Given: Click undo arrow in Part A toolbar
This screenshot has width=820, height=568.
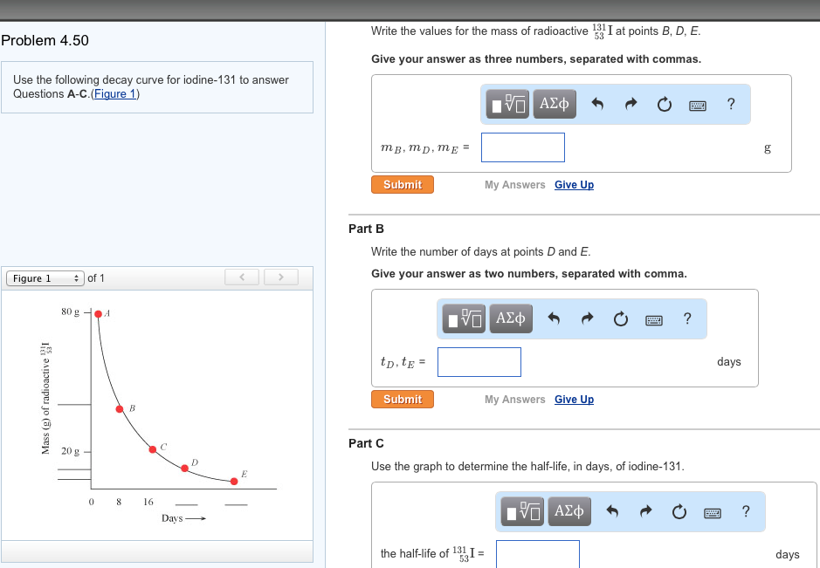Looking at the screenshot, I should (597, 104).
